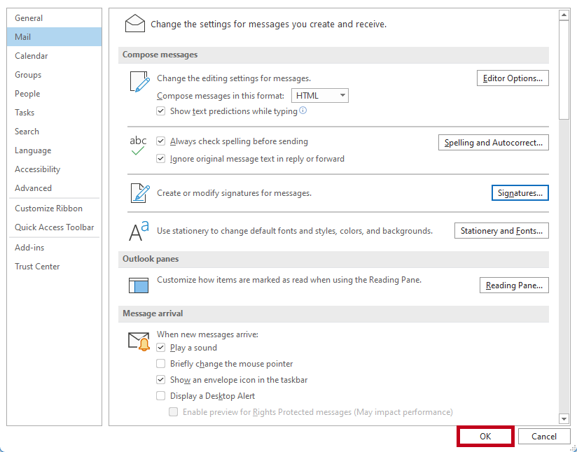Toggle Show an envelope icon in taskbar

161,380
